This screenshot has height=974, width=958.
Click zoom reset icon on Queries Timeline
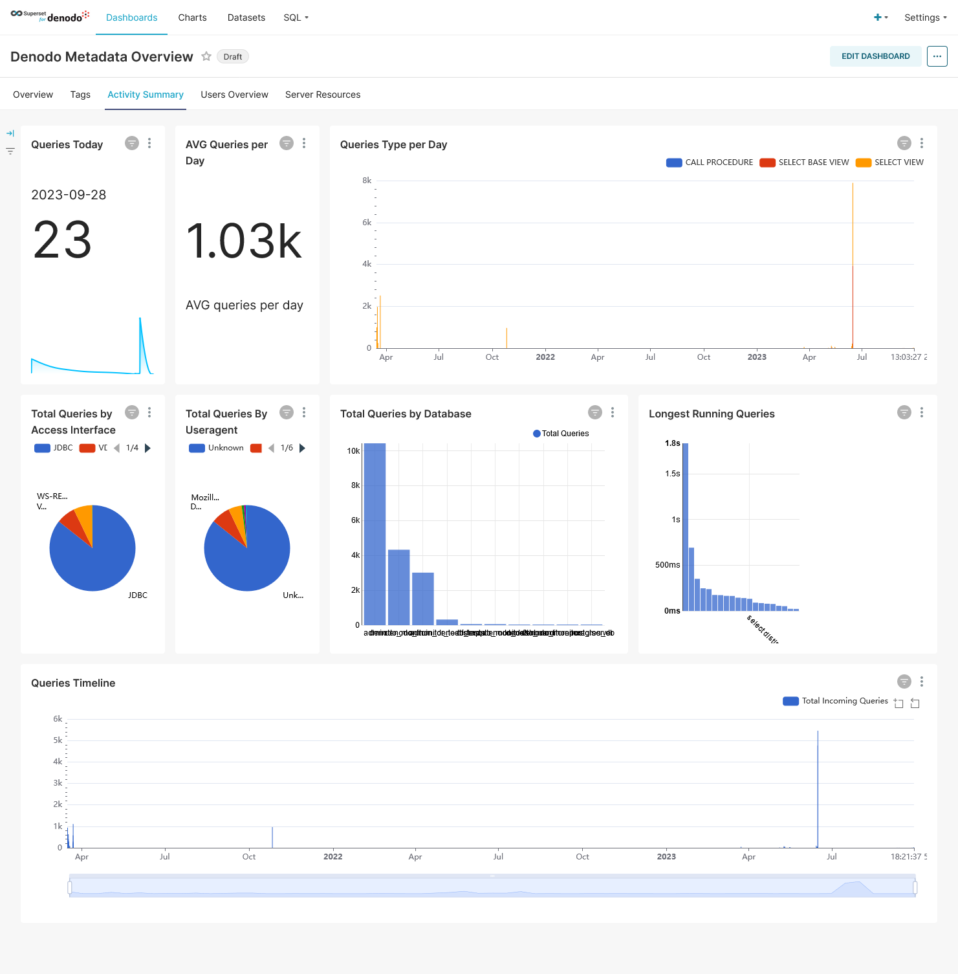pyautogui.click(x=915, y=703)
